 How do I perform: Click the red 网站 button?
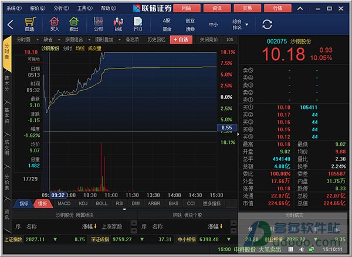point(187,8)
